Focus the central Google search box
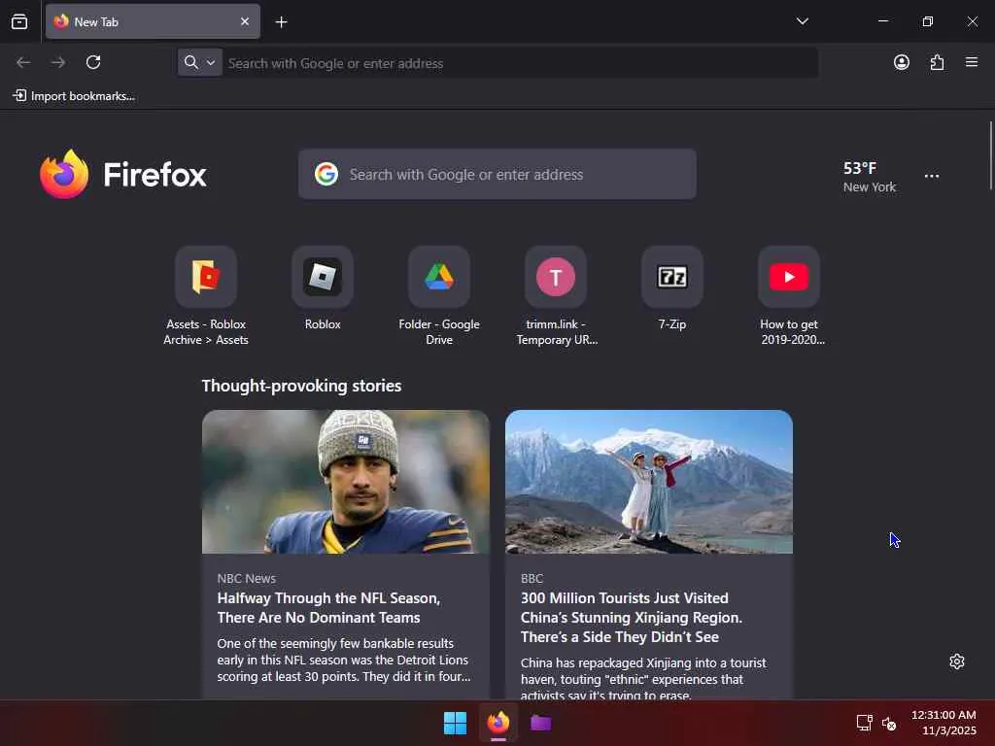The image size is (995, 746). point(497,174)
